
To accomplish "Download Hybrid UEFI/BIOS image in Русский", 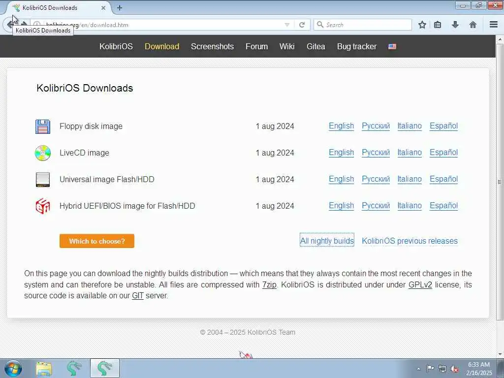I will coord(376,206).
